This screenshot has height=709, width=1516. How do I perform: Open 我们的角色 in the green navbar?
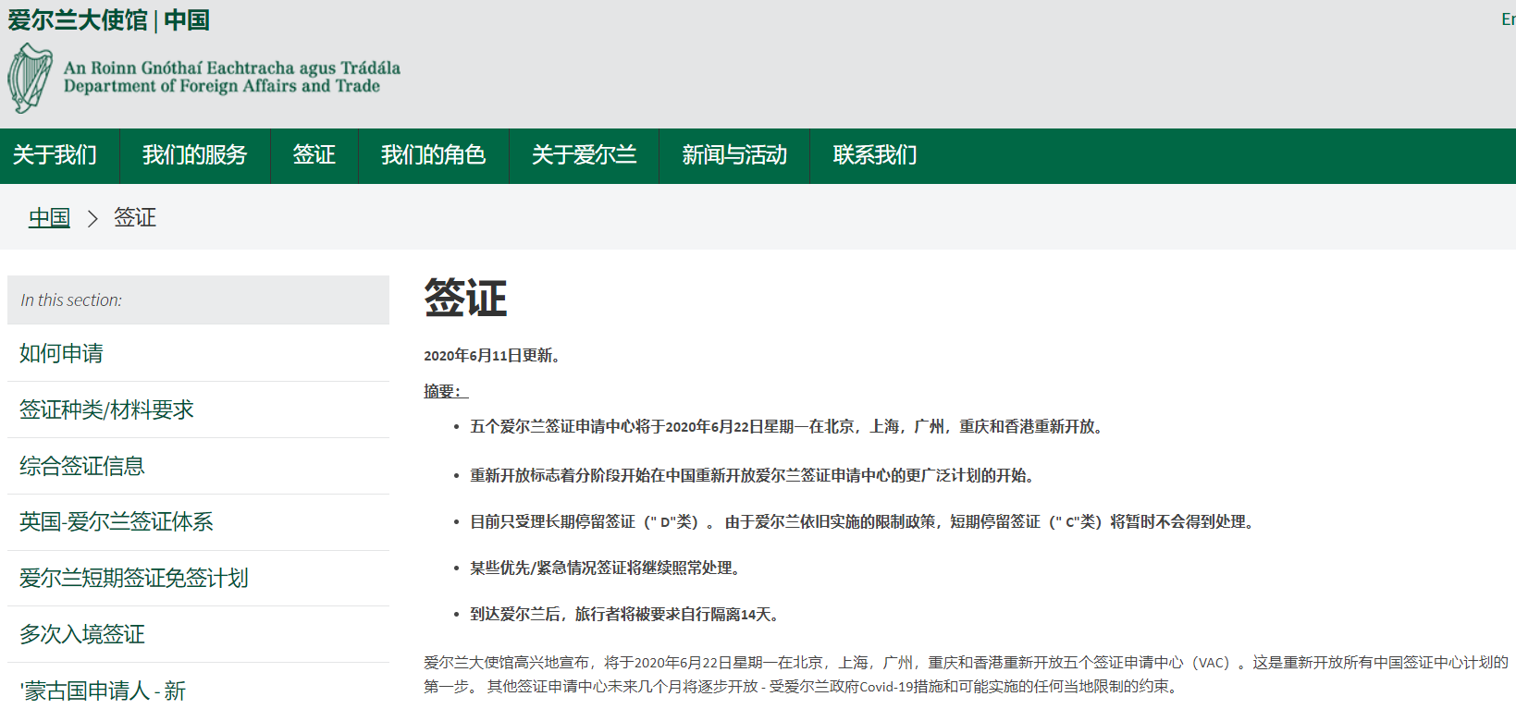tap(433, 155)
